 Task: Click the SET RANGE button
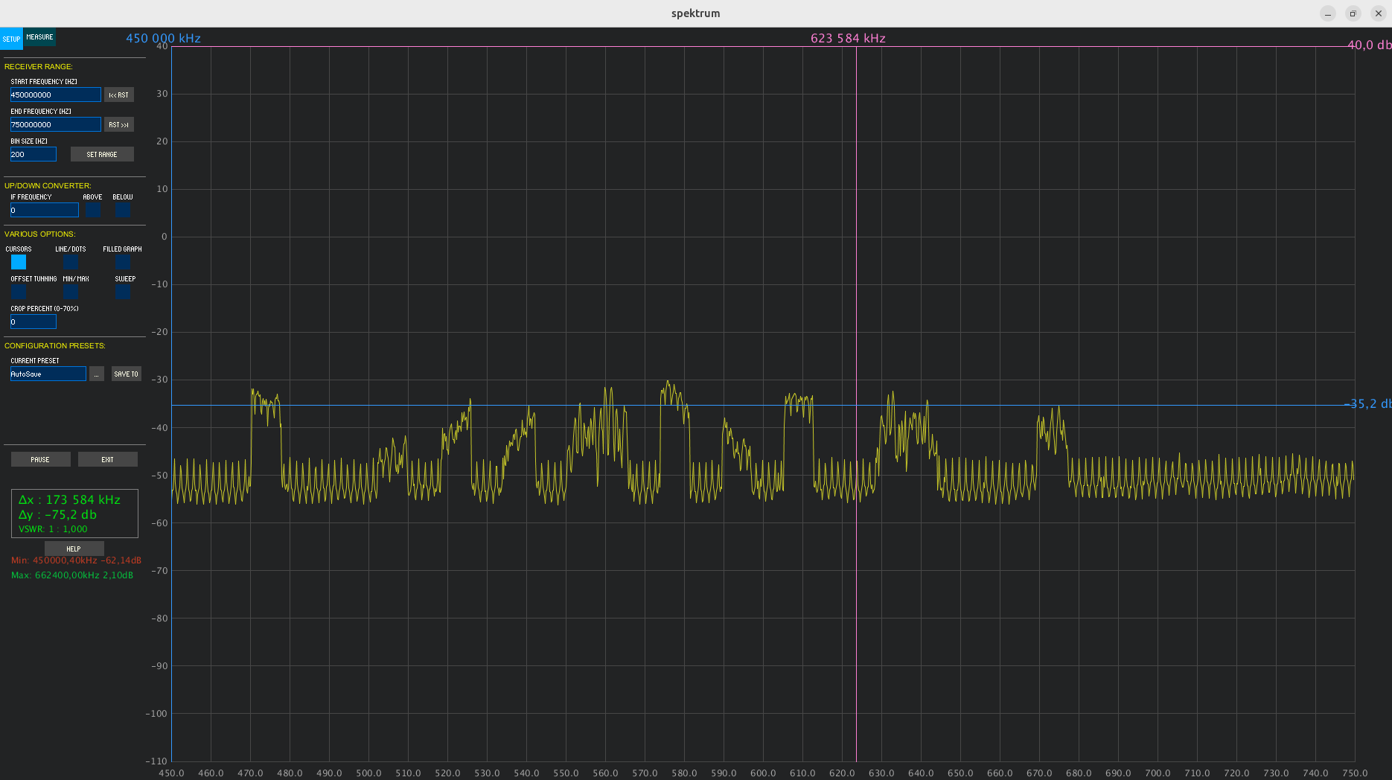tap(102, 154)
